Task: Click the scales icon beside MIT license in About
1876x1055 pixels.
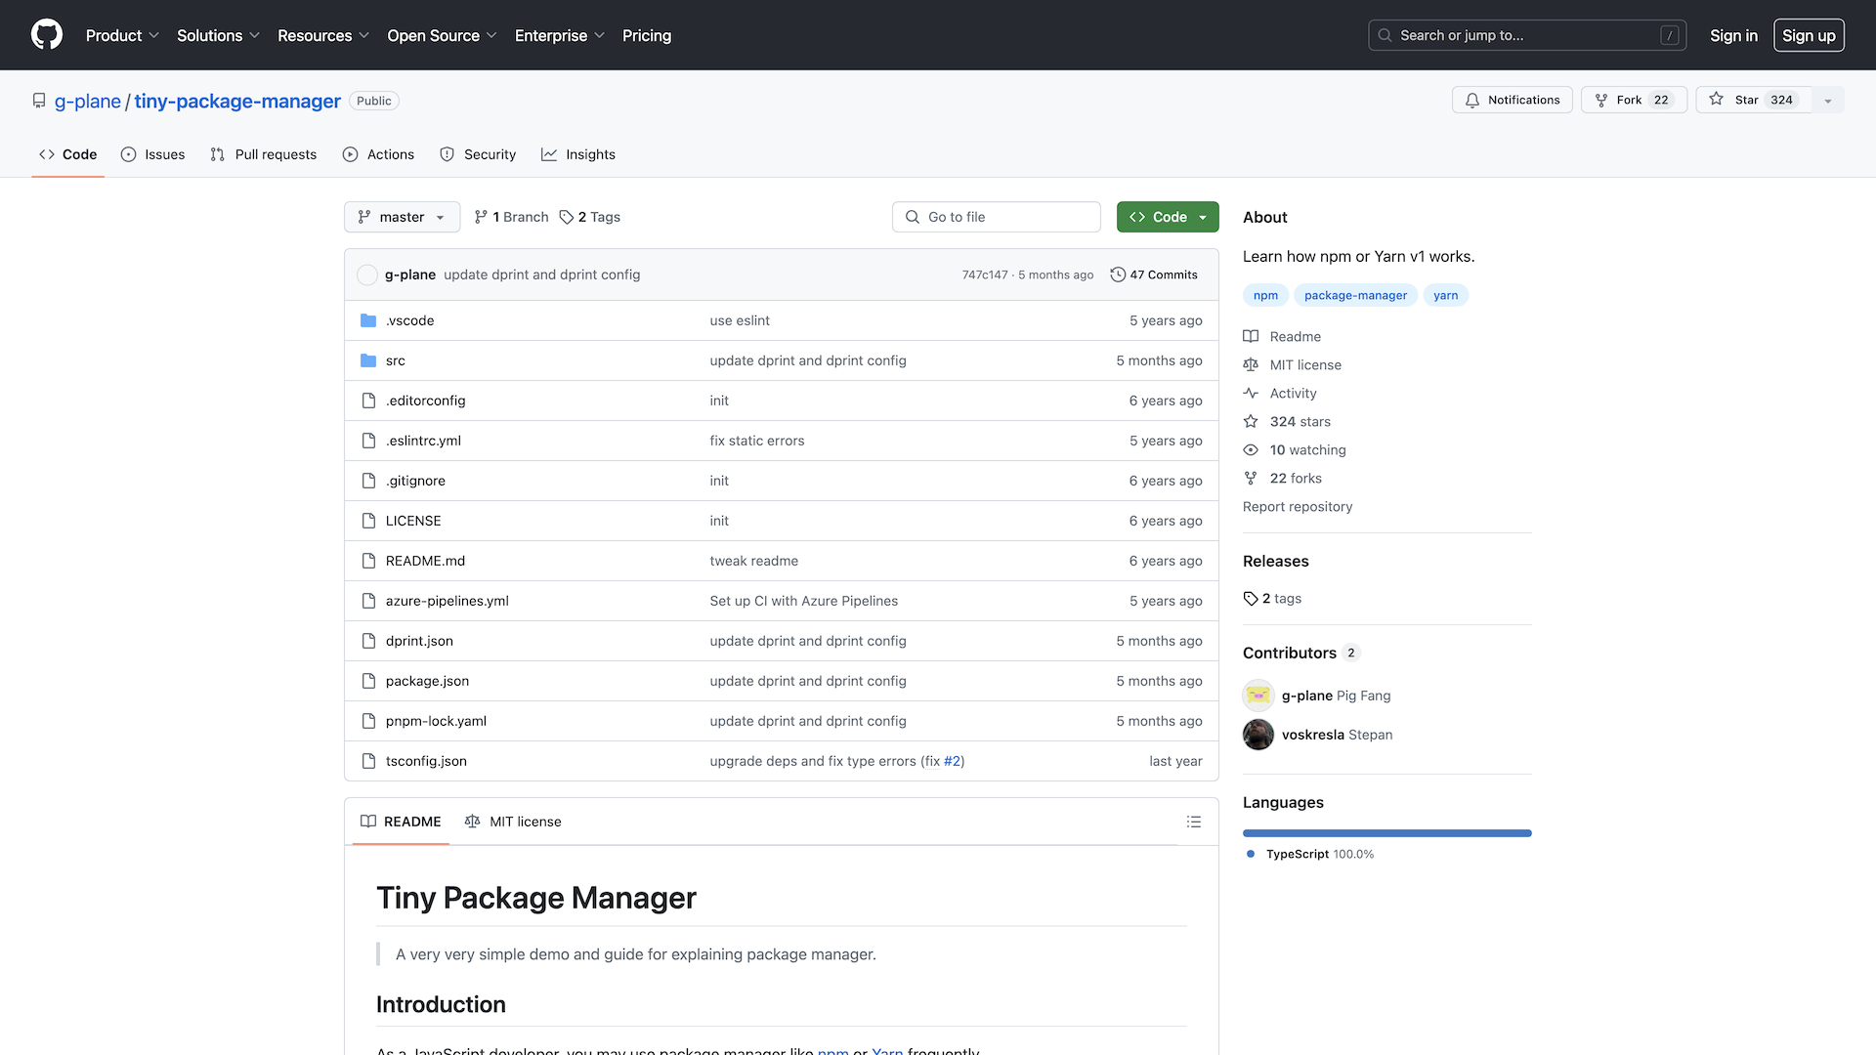Action: (1251, 364)
